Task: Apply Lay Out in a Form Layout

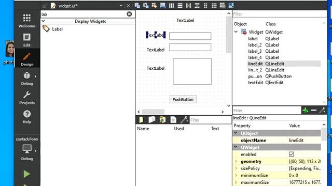Action: pyautogui.click(x=205, y=6)
